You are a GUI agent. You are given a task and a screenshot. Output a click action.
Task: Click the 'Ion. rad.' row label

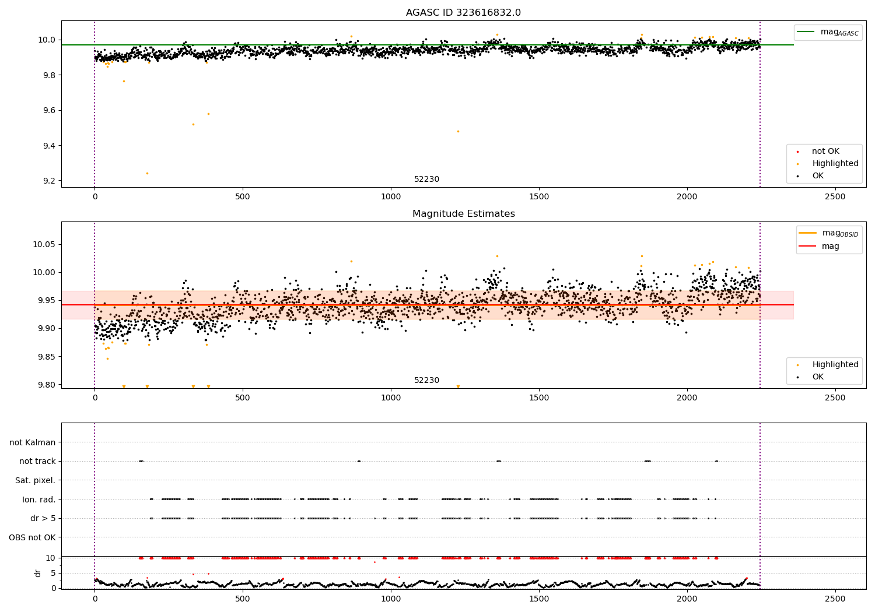[x=39, y=500]
